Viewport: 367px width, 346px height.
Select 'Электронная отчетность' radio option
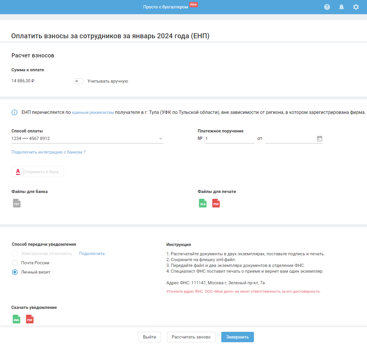tap(15, 254)
